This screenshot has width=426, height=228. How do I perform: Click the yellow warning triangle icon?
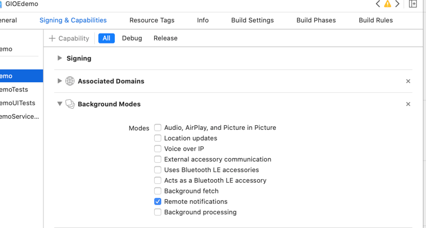tap(387, 4)
